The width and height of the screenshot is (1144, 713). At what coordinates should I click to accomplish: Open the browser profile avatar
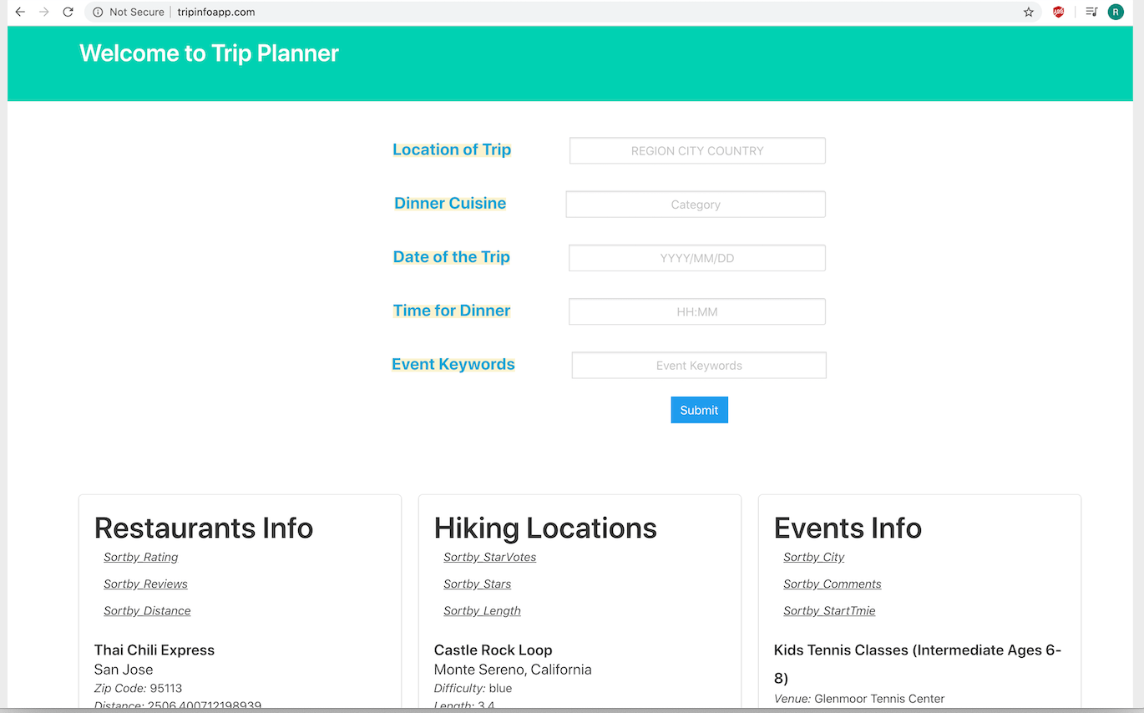pos(1116,12)
